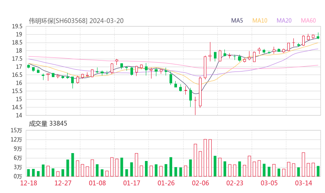Click the 12万 volume axis label
Viewport: 325px width, 193px height.
click(x=16, y=139)
